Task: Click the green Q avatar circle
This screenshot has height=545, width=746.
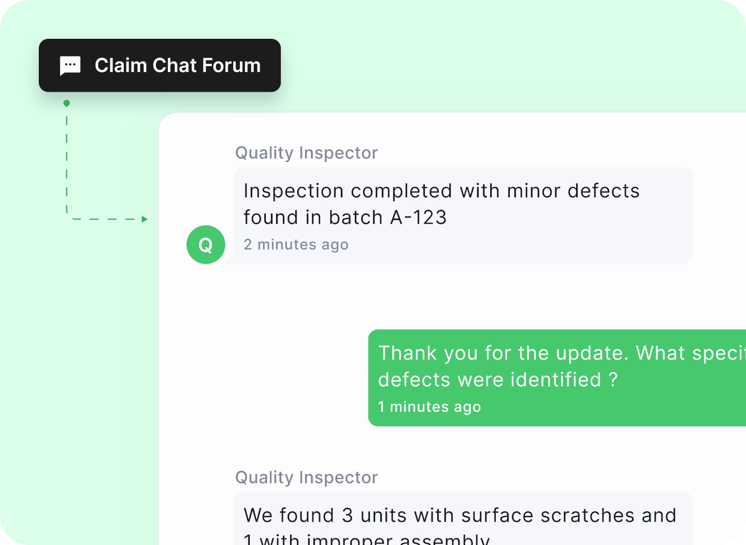Action: pos(206,245)
